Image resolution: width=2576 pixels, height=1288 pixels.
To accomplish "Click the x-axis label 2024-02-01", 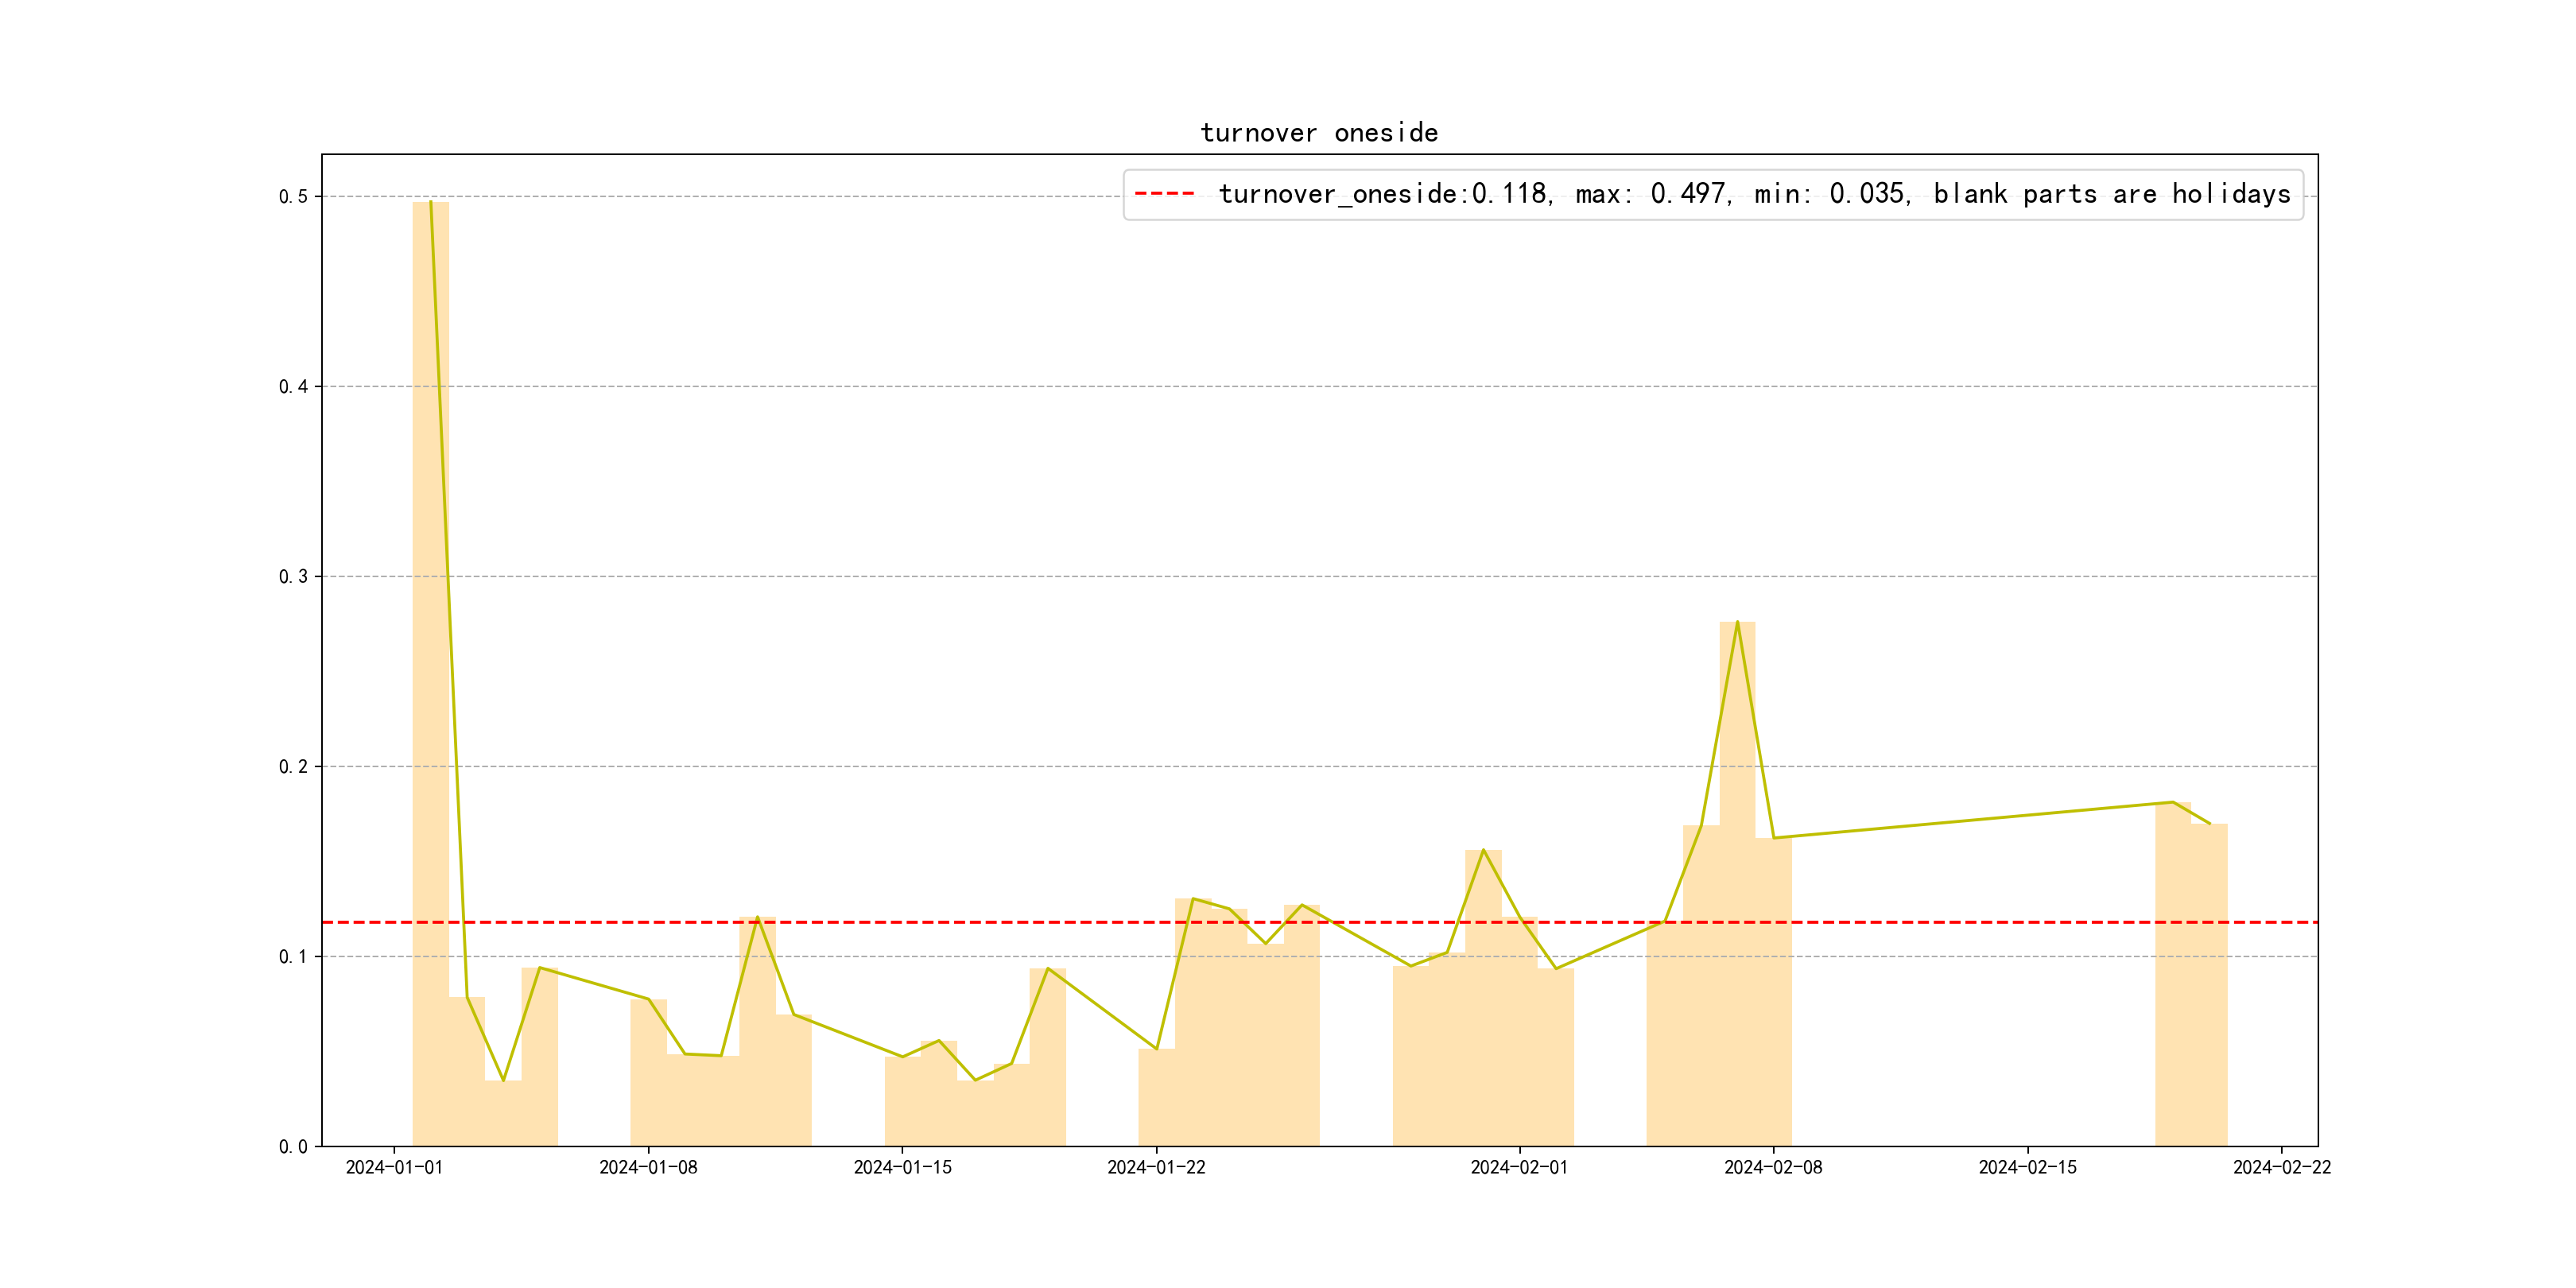I will click(x=1519, y=1168).
